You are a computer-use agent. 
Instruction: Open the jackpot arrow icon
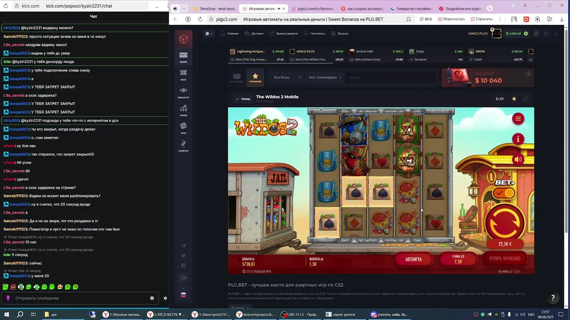[x=528, y=74]
